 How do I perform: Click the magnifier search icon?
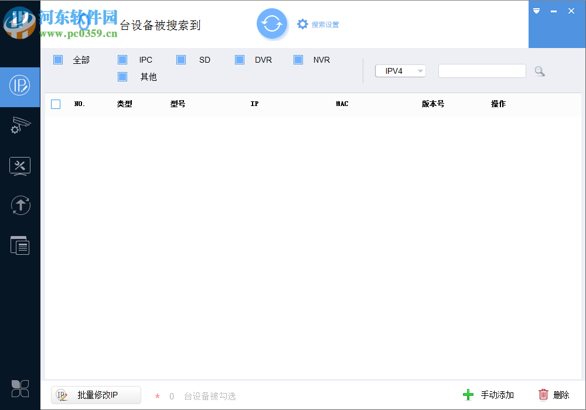click(x=539, y=70)
